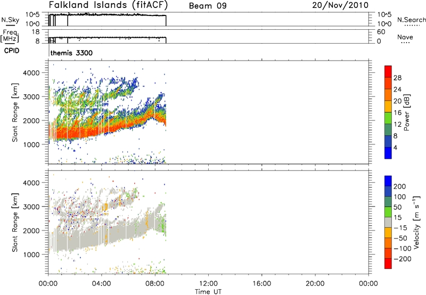Viewport: 426px width, 295px height.
Task: Click the '200' tick on Velocity colorbar
Action: coord(400,186)
